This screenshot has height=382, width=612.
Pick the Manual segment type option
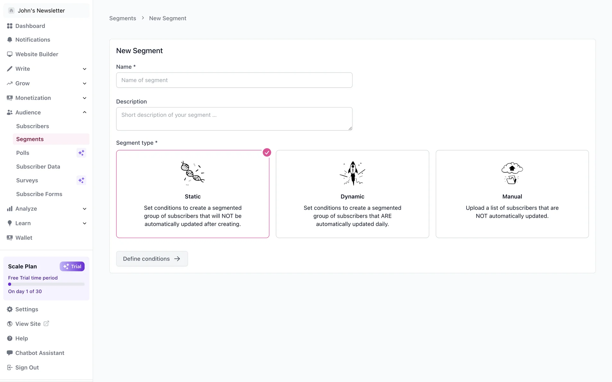pos(512,194)
